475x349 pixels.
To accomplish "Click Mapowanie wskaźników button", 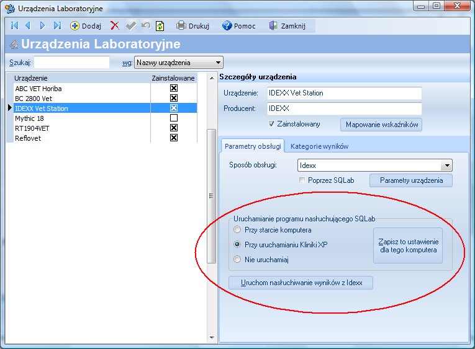I will coord(381,125).
